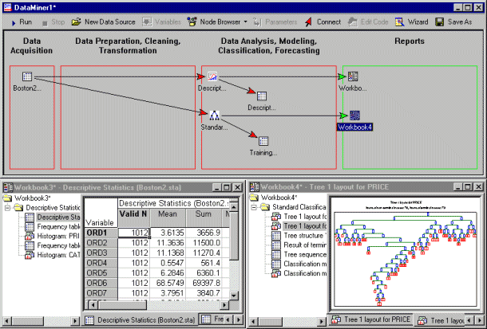Open the Node Browser
Screen dimensions: 487x329
click(x=214, y=22)
